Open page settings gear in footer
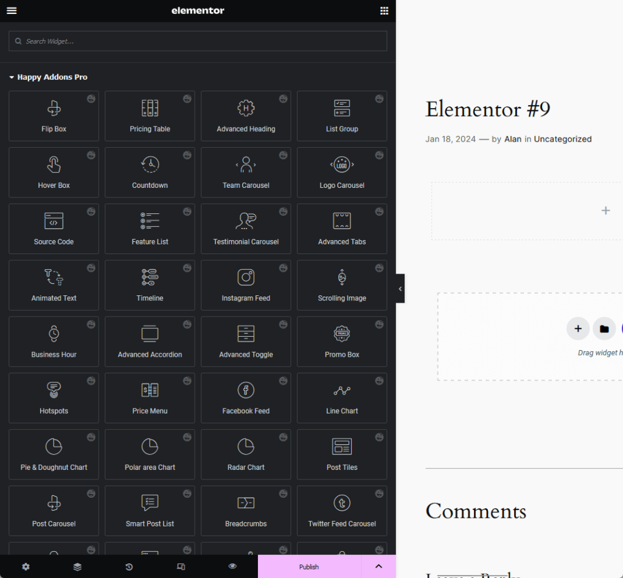This screenshot has width=623, height=578. (x=26, y=566)
